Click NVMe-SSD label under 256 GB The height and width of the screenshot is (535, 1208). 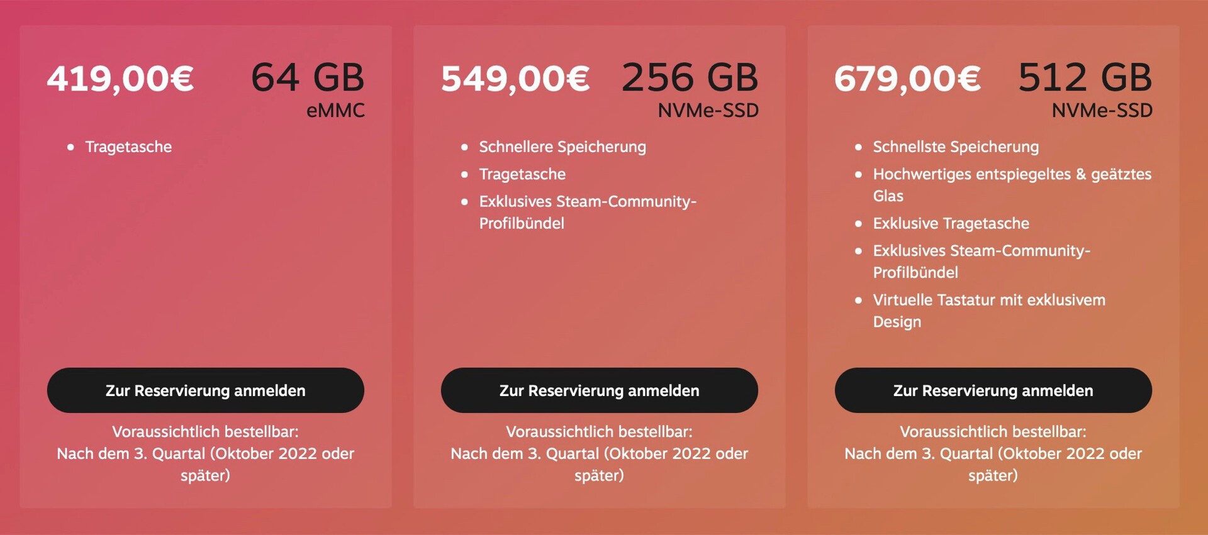tap(708, 111)
